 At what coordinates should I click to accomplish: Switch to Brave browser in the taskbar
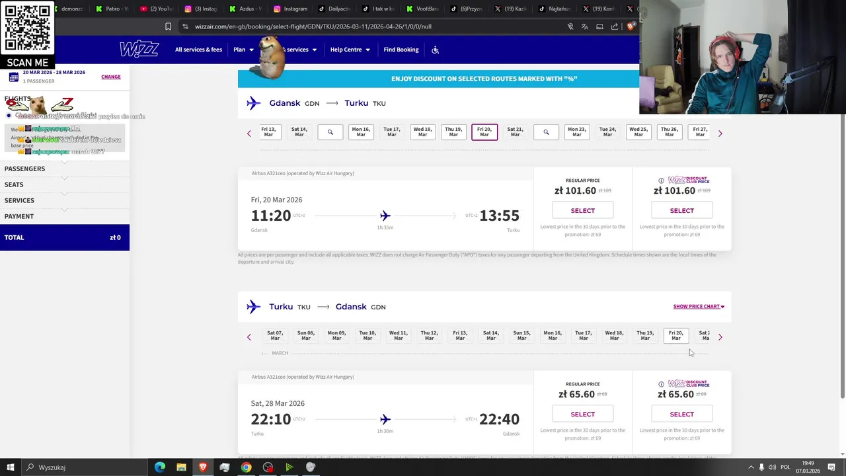click(x=203, y=467)
